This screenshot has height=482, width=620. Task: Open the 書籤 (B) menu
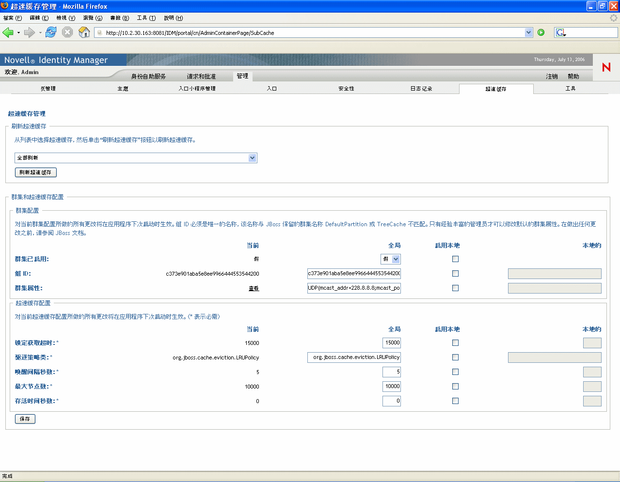(x=120, y=18)
